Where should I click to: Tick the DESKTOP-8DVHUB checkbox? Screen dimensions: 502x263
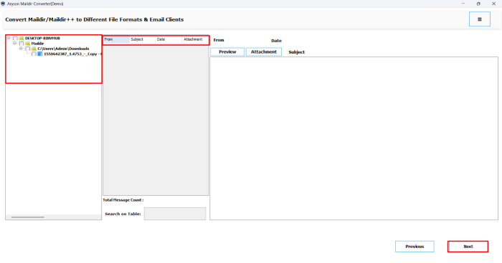(15, 39)
